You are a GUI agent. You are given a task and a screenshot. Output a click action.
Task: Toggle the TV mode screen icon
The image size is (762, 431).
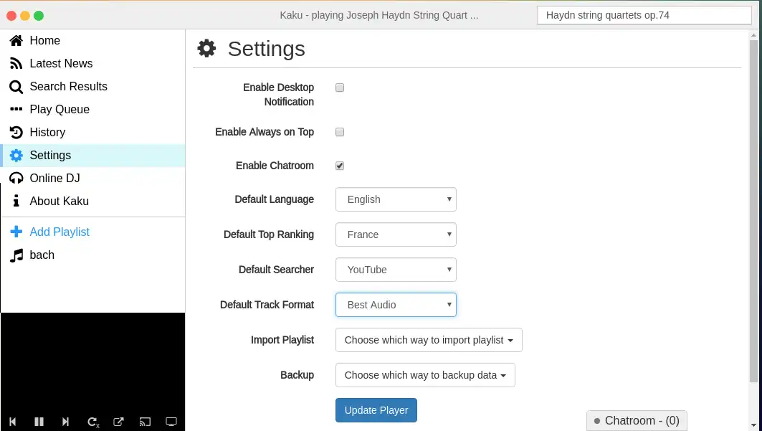[171, 422]
